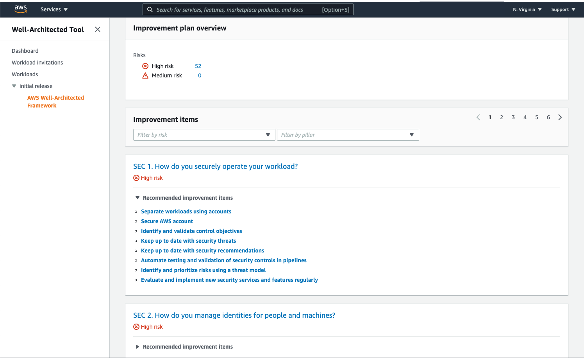Open the Filter by risk dropdown

(204, 135)
